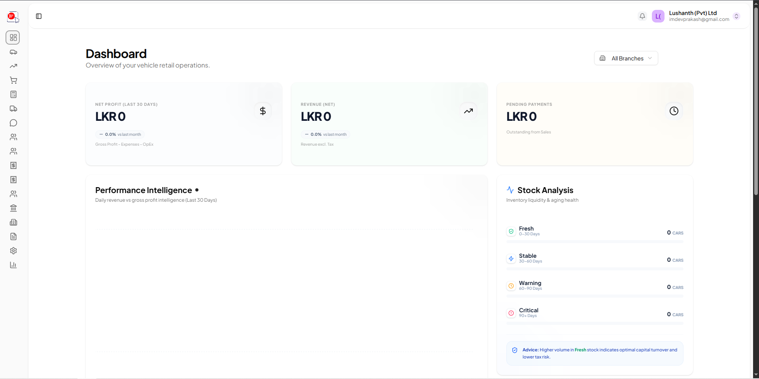Open the car inventory sidebar icon
This screenshot has width=759, height=379.
click(x=13, y=52)
